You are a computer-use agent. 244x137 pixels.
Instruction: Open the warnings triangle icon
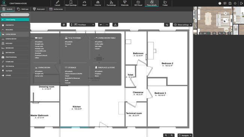click(x=115, y=25)
